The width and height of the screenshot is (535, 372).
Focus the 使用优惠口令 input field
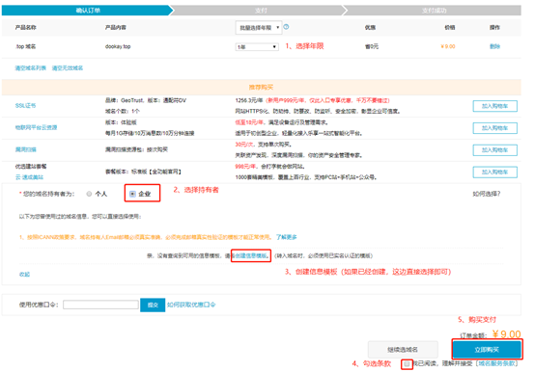pos(100,305)
